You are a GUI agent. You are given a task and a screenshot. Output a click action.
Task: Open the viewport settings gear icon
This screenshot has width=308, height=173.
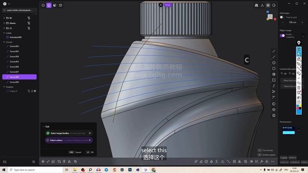pos(268,5)
